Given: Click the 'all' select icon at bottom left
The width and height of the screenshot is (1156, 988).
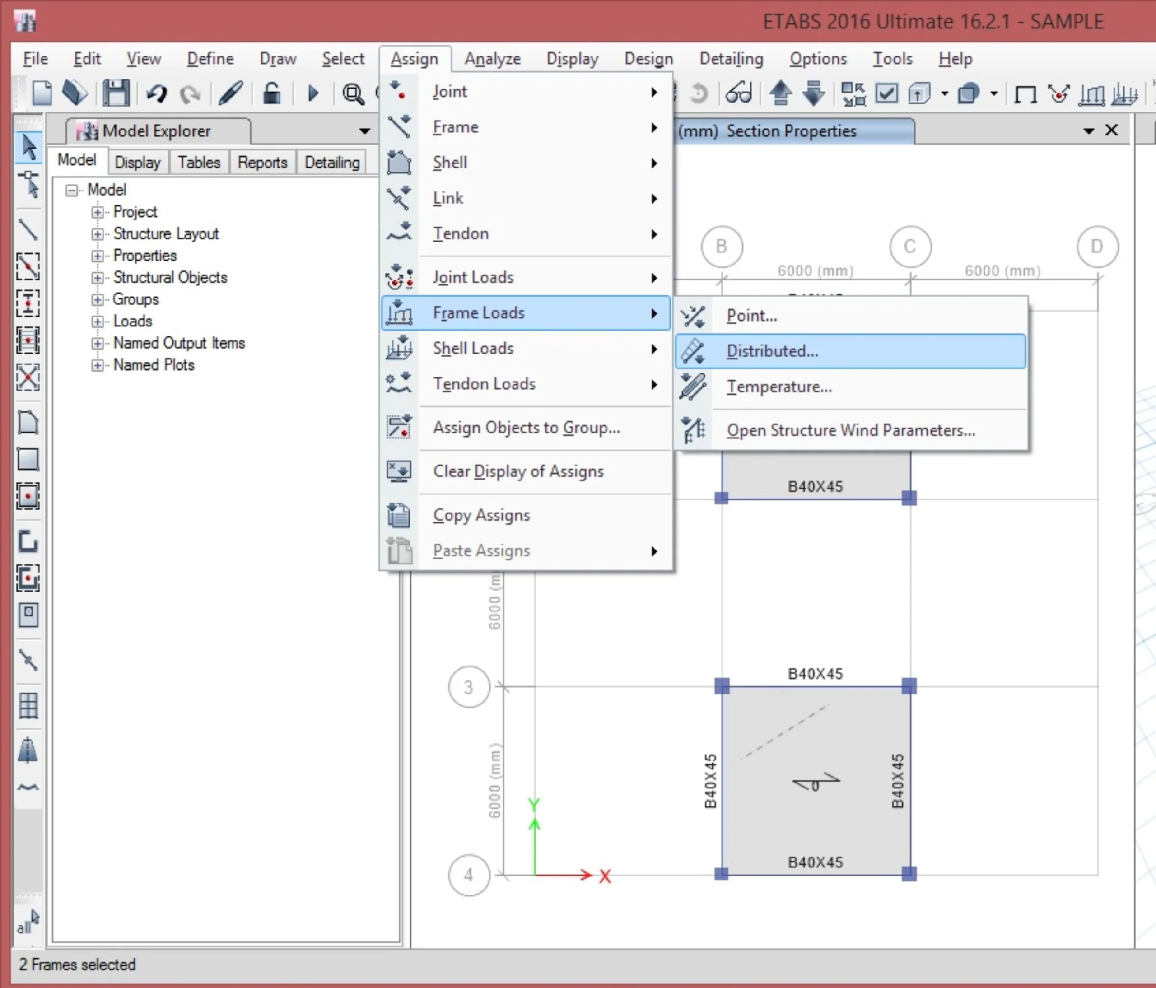Looking at the screenshot, I should (28, 922).
